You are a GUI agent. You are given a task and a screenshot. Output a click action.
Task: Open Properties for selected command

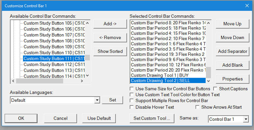233,79
